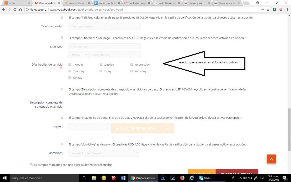Open Word from the taskbar
The width and height of the screenshot is (291, 182).
tap(123, 178)
